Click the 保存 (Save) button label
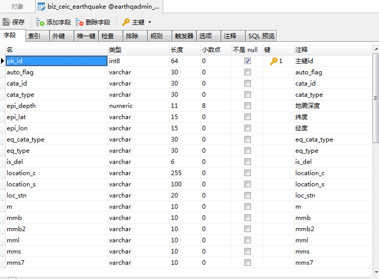379x279 pixels. [x=18, y=22]
